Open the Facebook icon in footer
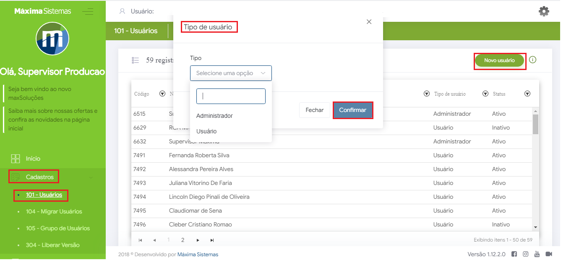 514,254
